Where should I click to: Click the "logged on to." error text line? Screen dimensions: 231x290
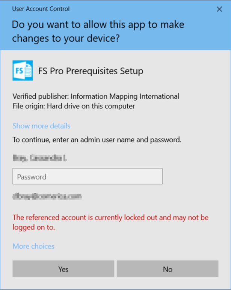34,227
